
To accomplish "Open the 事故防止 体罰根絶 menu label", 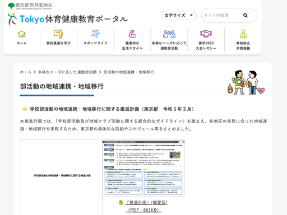I will [243, 46].
